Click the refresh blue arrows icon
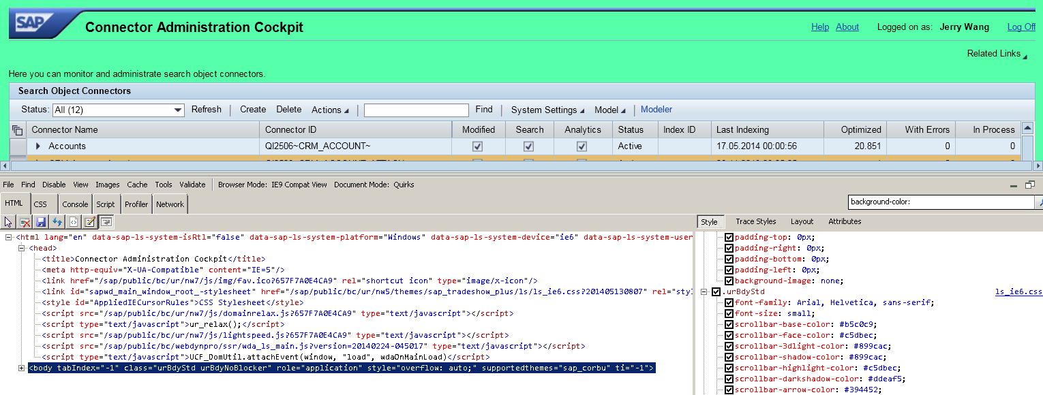The height and width of the screenshot is (395, 1043). click(57, 222)
